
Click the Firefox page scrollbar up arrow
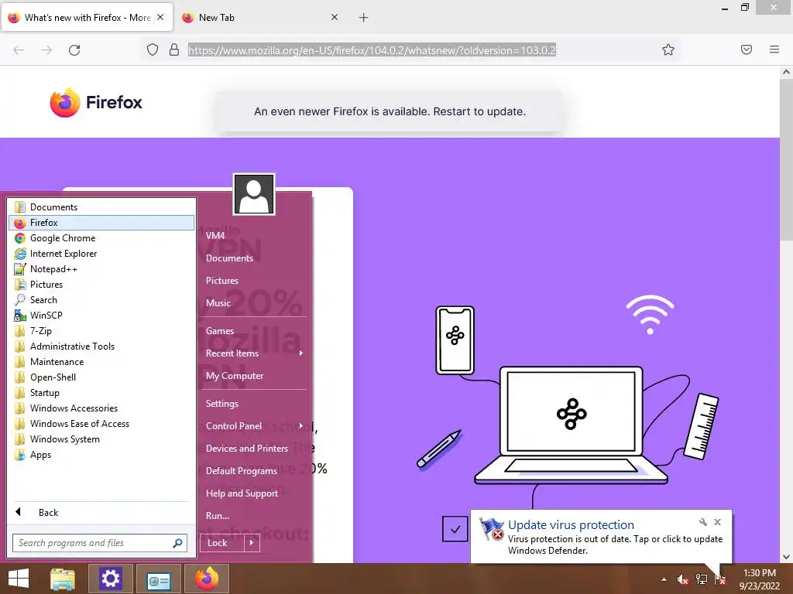(786, 72)
